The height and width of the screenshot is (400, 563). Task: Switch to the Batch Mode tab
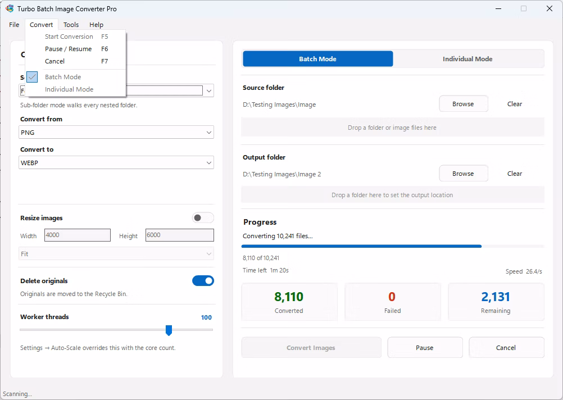(318, 59)
